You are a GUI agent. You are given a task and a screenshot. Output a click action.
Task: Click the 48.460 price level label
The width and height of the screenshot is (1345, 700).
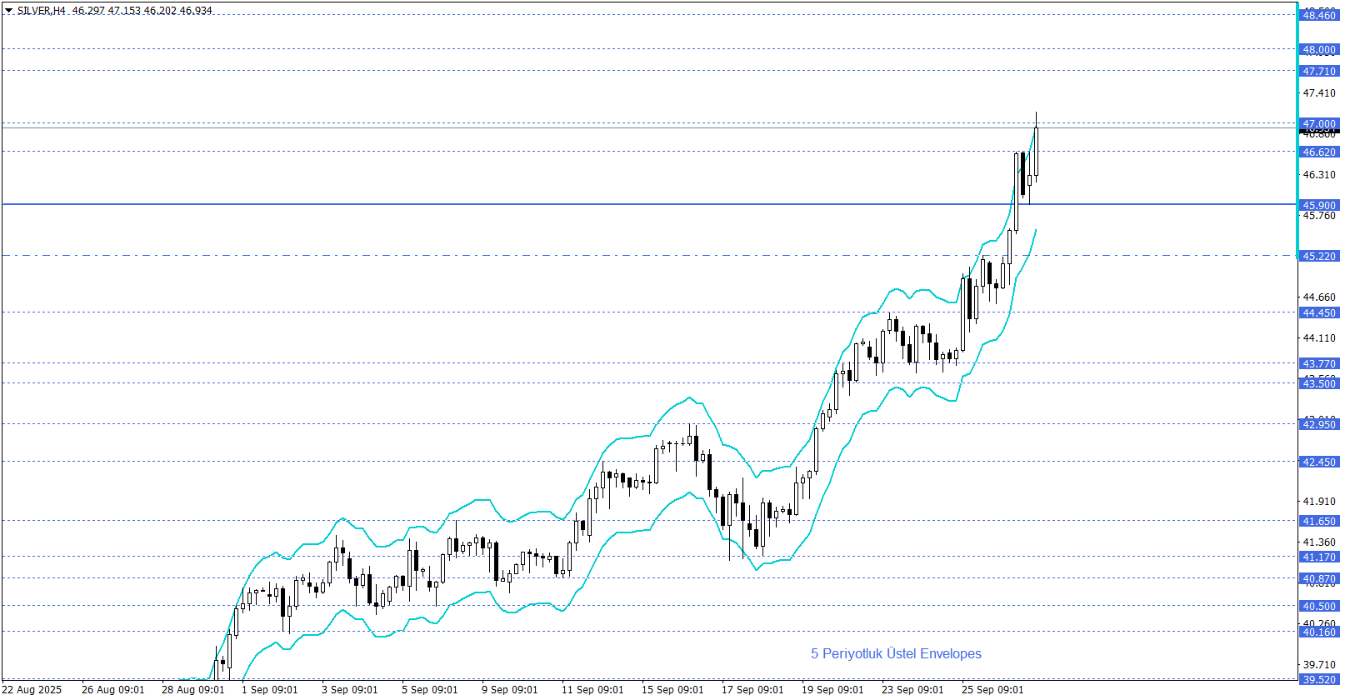[1319, 16]
